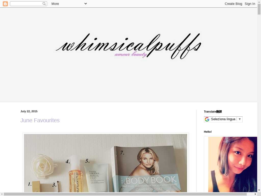Expand the chevron beside More
Viewport: 261px width, 196px height.
(86, 4)
